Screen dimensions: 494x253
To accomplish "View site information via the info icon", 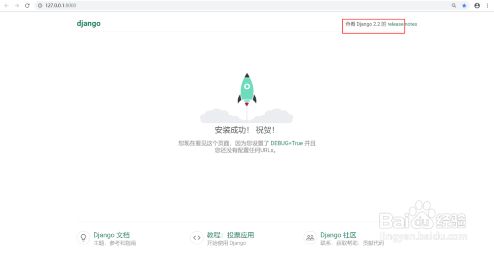I will click(x=40, y=5).
